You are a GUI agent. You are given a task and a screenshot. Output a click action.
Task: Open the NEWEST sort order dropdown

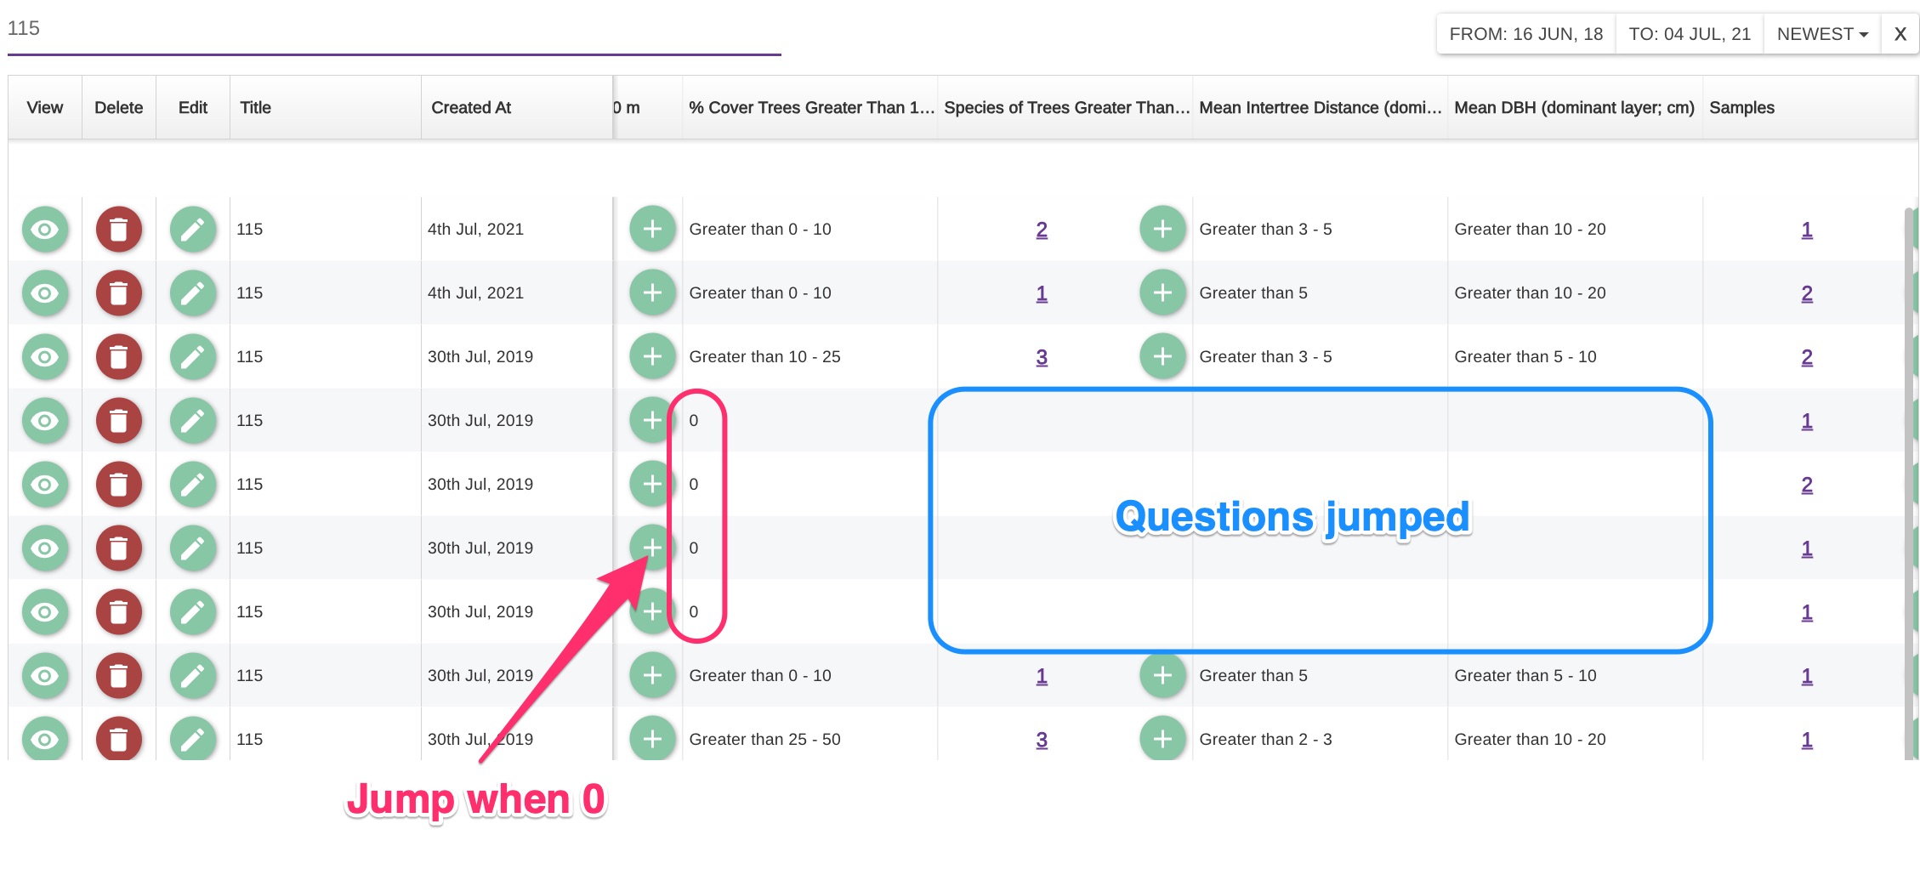pyautogui.click(x=1821, y=34)
